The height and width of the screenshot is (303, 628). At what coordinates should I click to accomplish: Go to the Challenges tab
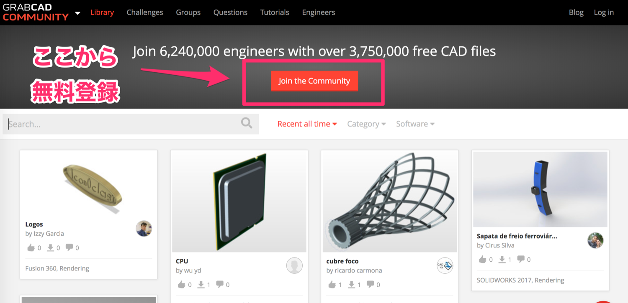click(x=145, y=13)
